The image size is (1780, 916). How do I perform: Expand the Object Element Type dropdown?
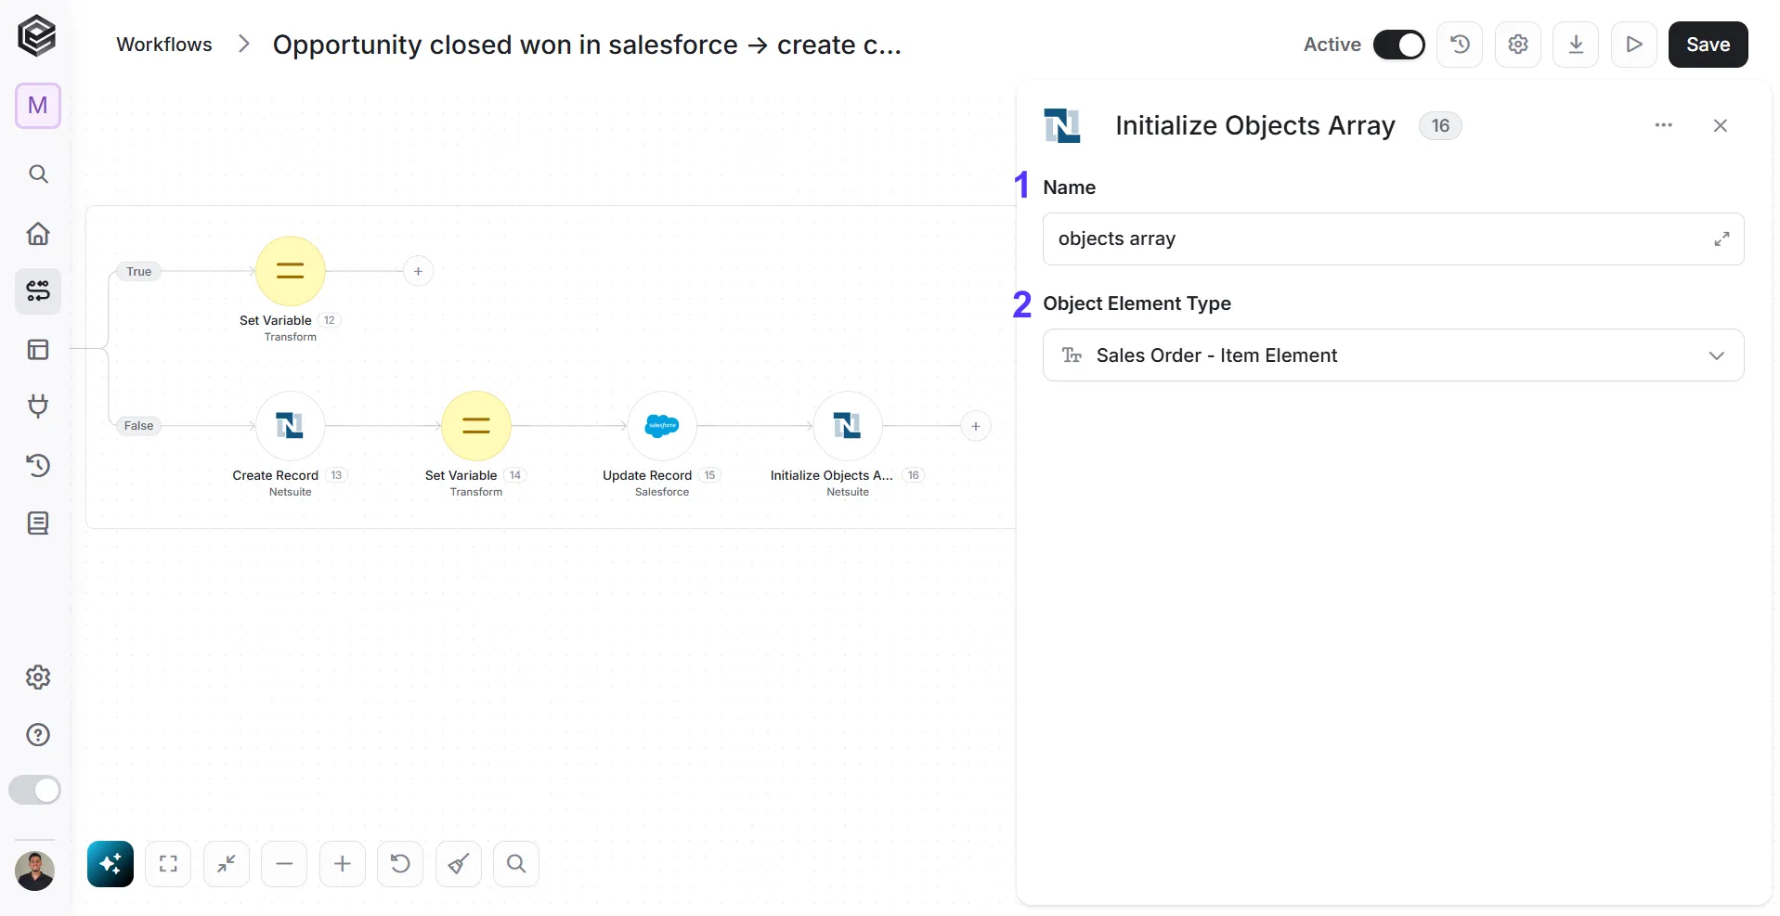1393,355
